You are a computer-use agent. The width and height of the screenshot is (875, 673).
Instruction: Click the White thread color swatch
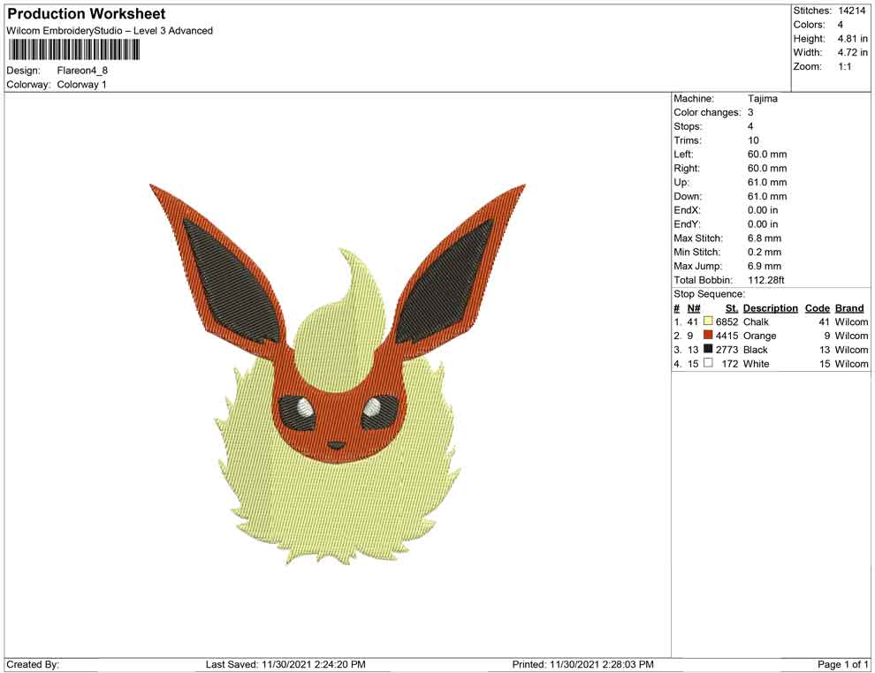click(x=708, y=364)
